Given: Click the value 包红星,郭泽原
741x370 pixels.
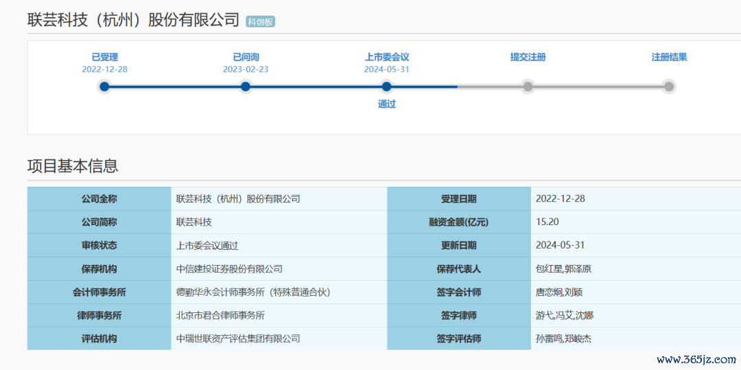Looking at the screenshot, I should (564, 269).
